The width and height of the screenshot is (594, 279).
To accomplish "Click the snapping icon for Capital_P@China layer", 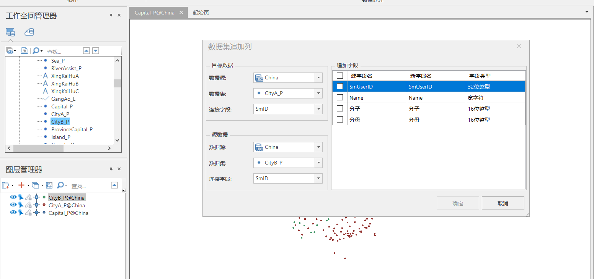I will 36,213.
